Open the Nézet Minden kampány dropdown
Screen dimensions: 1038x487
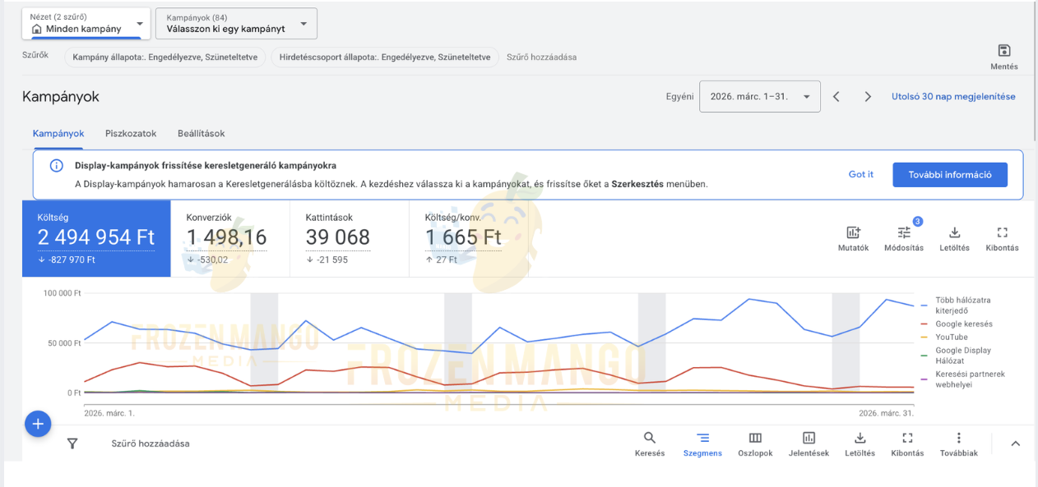[x=86, y=23]
